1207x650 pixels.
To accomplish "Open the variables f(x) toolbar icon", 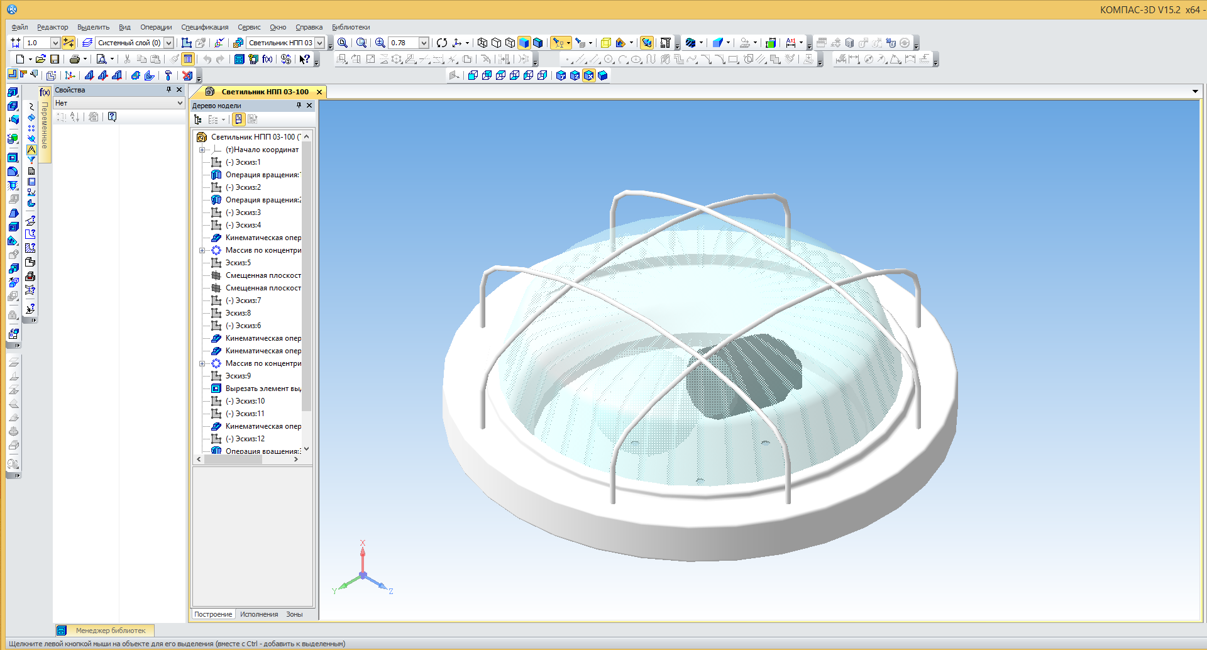I will coord(268,59).
